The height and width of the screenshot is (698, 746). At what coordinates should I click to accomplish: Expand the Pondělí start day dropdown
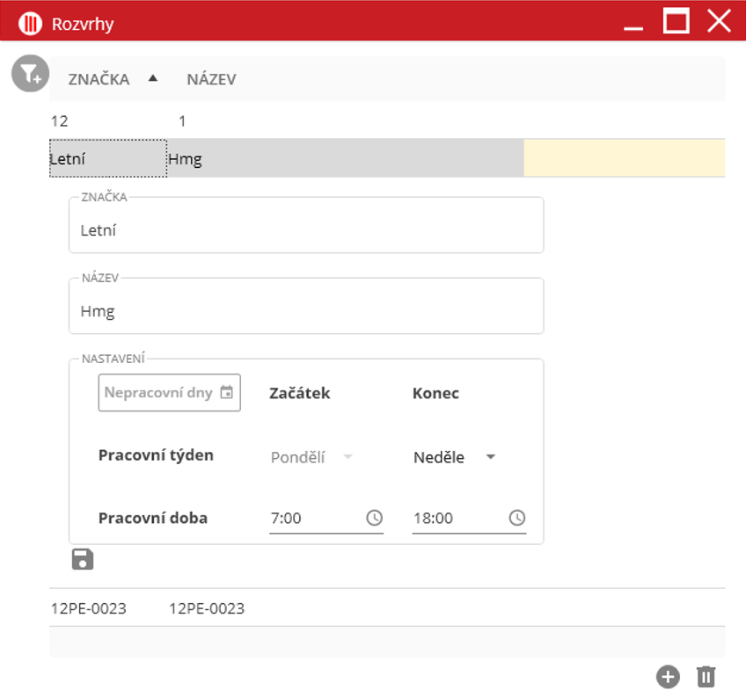(347, 457)
